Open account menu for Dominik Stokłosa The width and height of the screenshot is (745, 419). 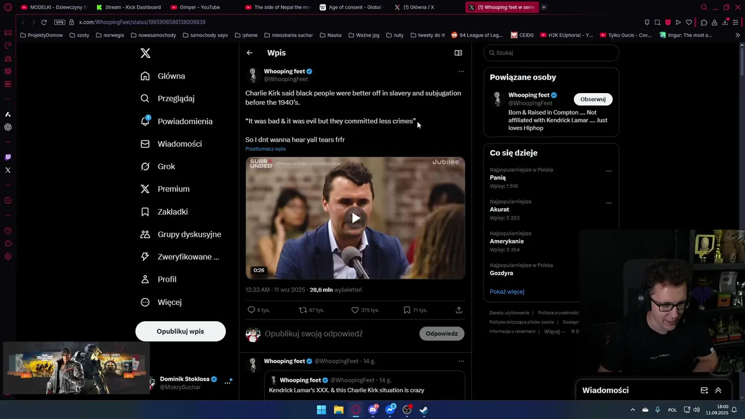pos(228,382)
